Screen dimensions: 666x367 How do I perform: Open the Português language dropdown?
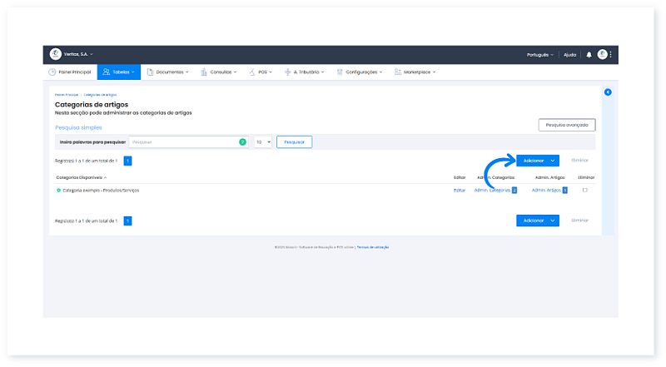point(539,54)
